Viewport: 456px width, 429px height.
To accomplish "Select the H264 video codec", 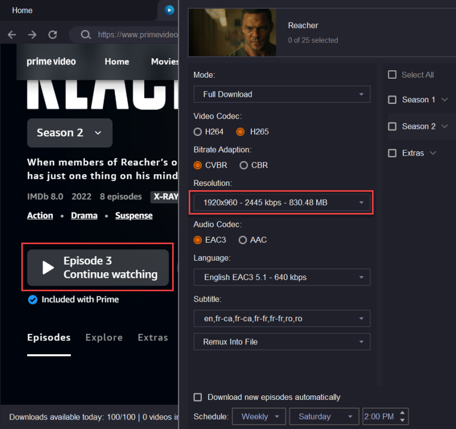I will (x=198, y=132).
